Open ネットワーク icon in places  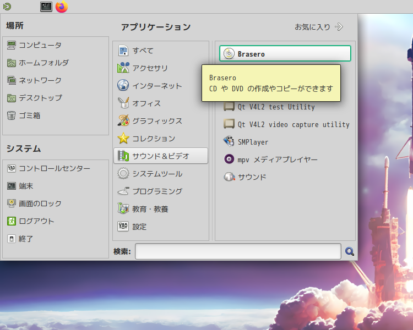[12, 80]
